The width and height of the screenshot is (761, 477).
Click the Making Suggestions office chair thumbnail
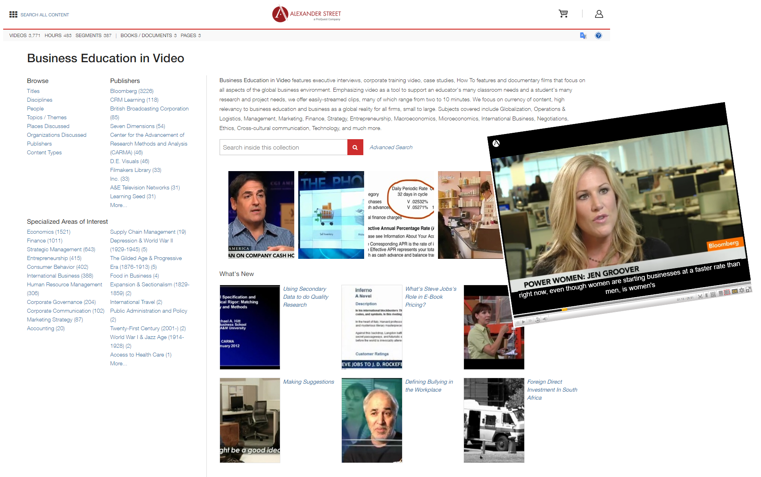pos(250,420)
